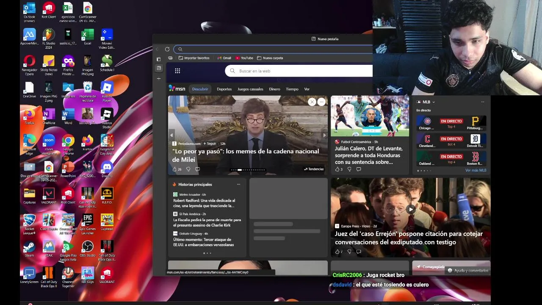Screen dimensions: 542x305
Task: Open the Dinero section
Action: (x=274, y=89)
